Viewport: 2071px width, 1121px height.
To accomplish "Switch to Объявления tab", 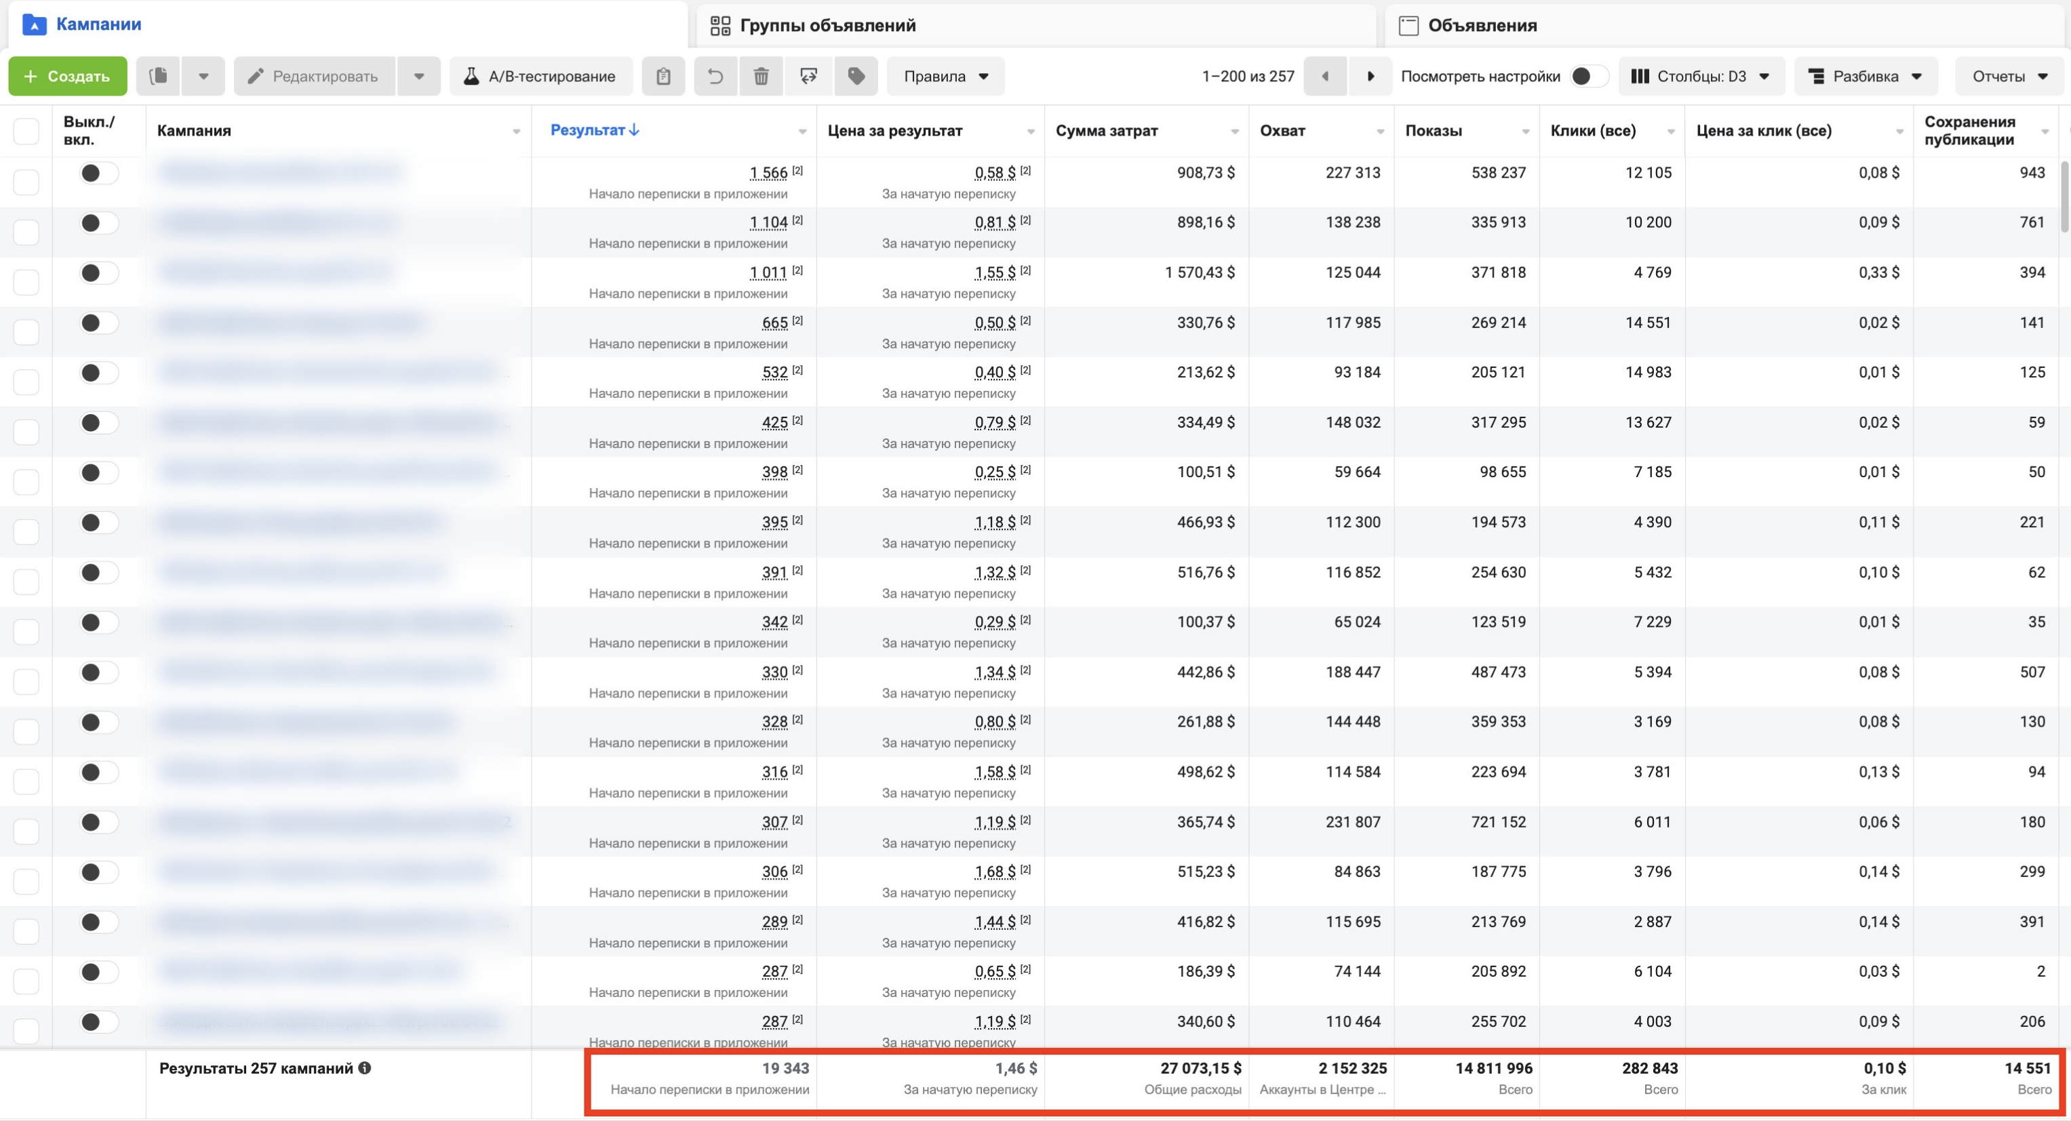I will [1724, 26].
